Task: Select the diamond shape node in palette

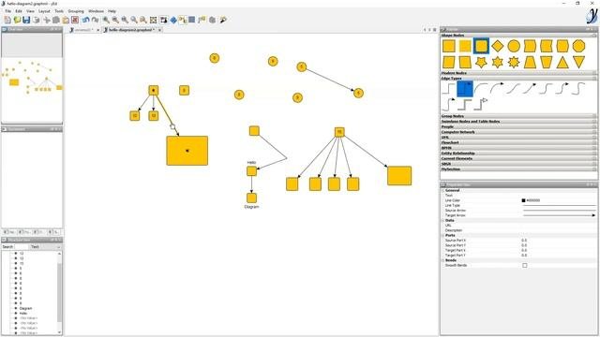Action: (497, 46)
